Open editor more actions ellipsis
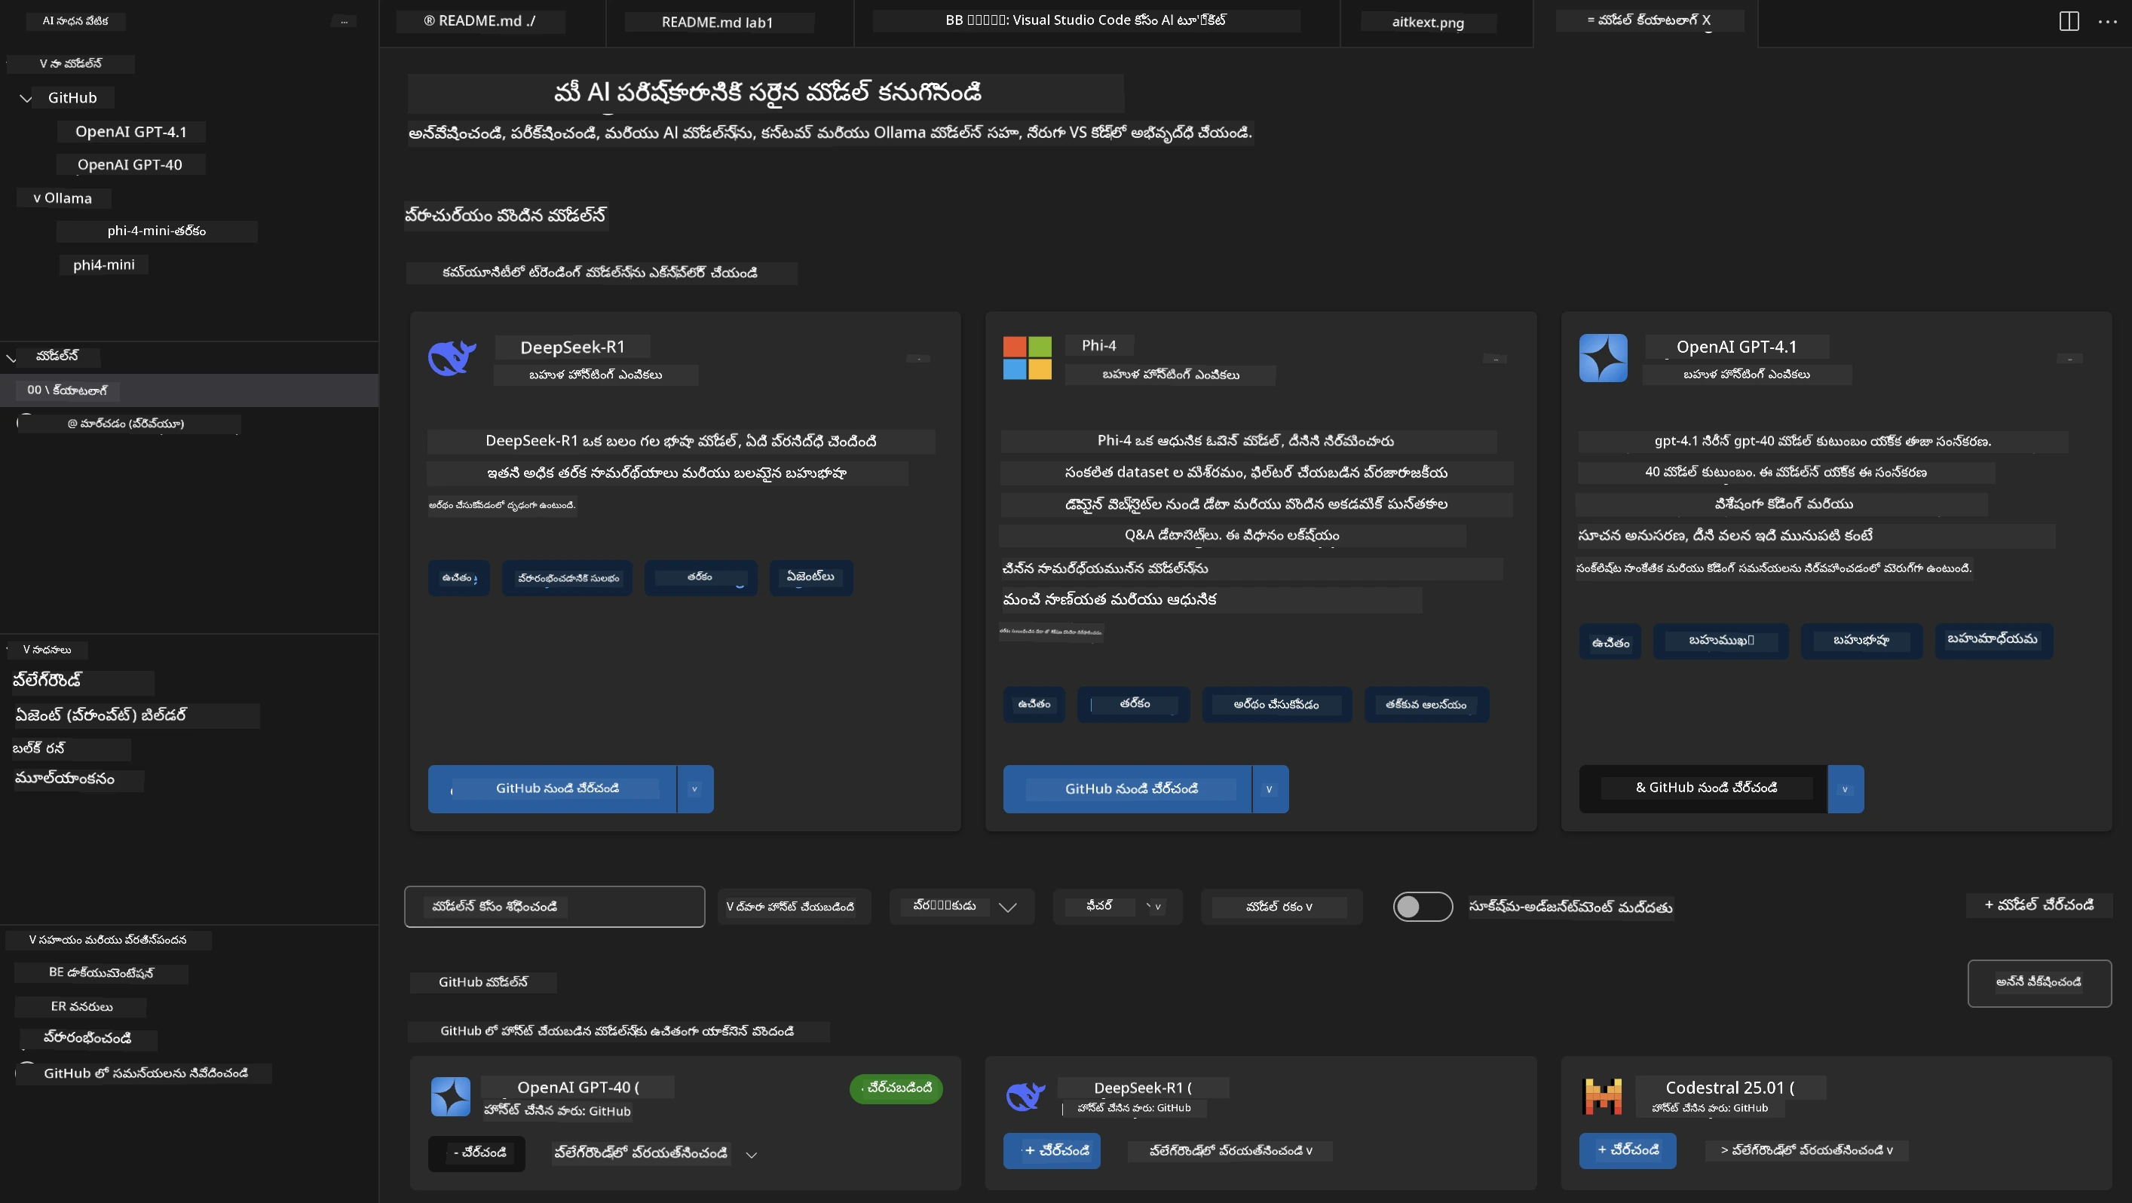 [x=2107, y=22]
